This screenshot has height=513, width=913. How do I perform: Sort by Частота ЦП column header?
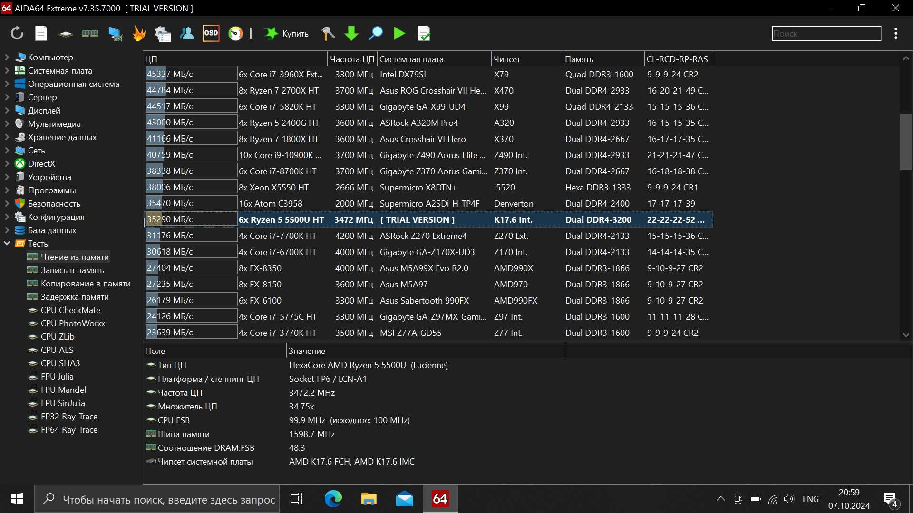[x=352, y=59]
